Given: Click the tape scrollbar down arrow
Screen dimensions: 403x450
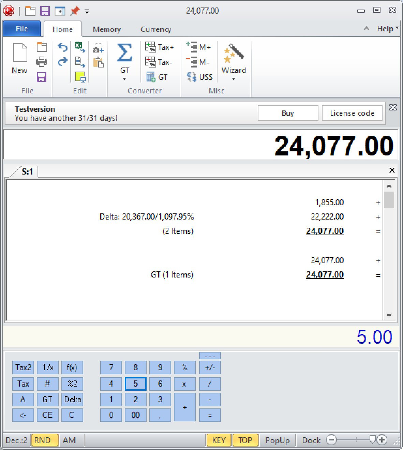Looking at the screenshot, I should [389, 315].
